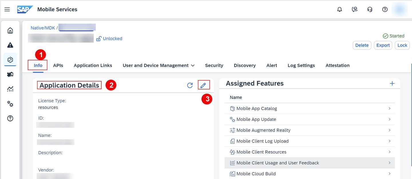Select the Mobile Applications sidebar icon

point(10,60)
